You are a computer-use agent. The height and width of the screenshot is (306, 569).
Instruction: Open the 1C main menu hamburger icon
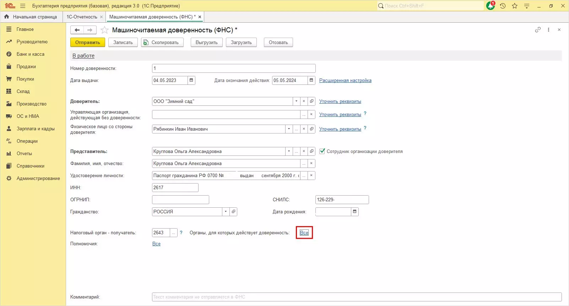[23, 6]
